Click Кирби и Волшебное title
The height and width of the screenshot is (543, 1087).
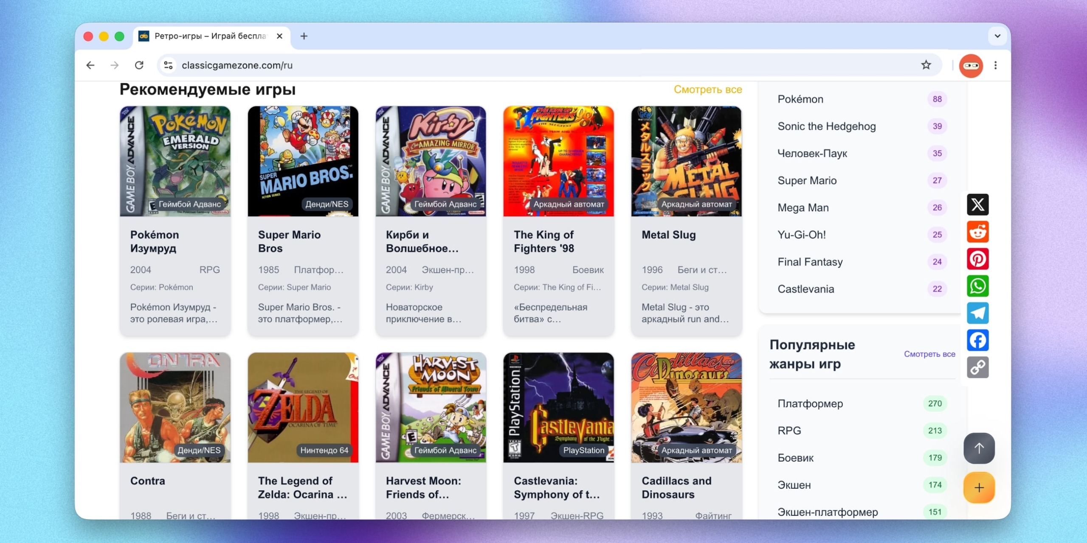coord(422,241)
